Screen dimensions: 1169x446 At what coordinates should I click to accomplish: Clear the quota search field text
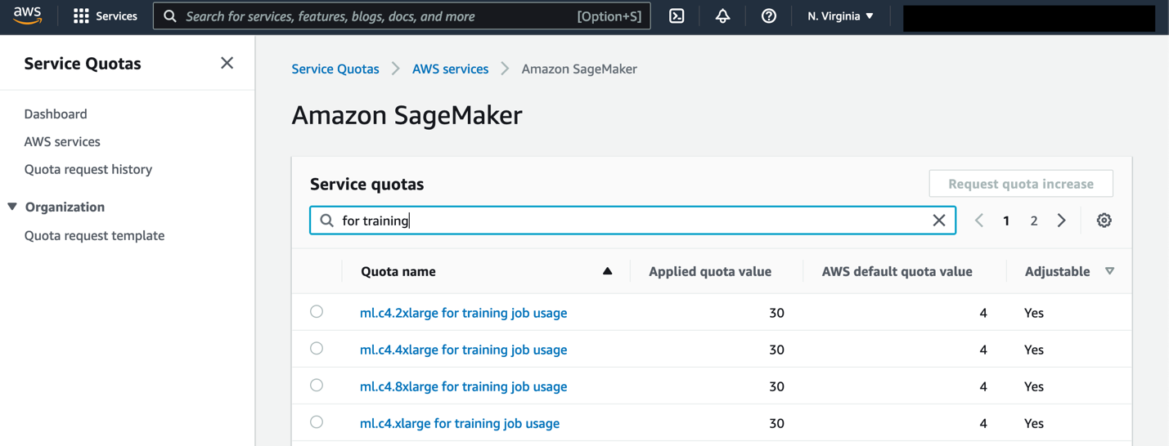pos(939,221)
